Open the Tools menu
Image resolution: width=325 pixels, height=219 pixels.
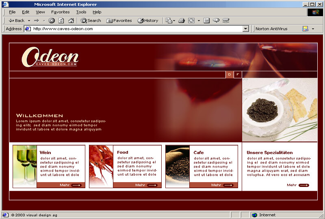(x=81, y=12)
